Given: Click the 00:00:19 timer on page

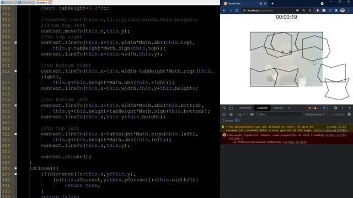Looking at the screenshot, I should pos(286,17).
